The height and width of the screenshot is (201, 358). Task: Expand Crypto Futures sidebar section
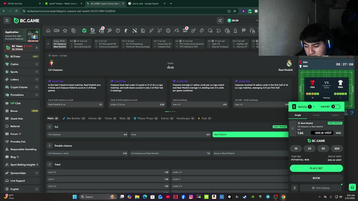[36, 87]
